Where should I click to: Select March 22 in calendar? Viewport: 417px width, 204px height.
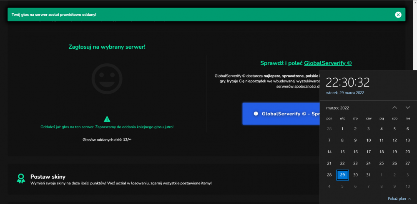point(342,163)
